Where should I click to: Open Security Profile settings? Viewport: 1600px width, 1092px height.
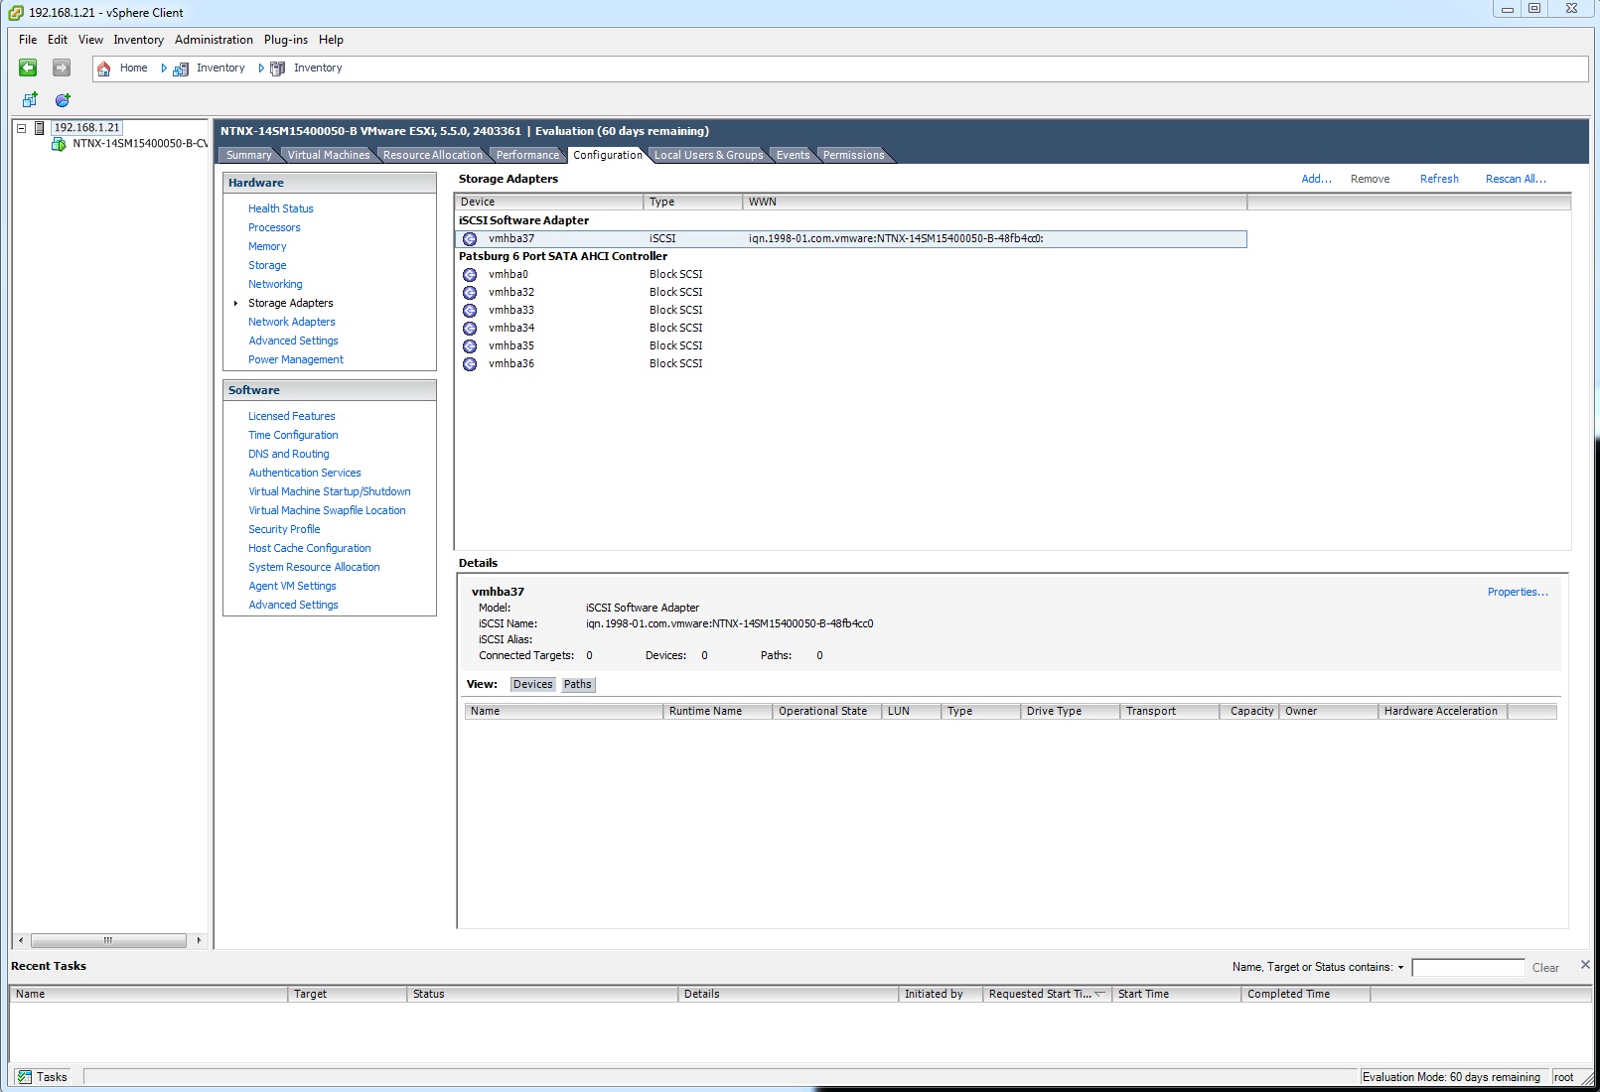pyautogui.click(x=284, y=529)
